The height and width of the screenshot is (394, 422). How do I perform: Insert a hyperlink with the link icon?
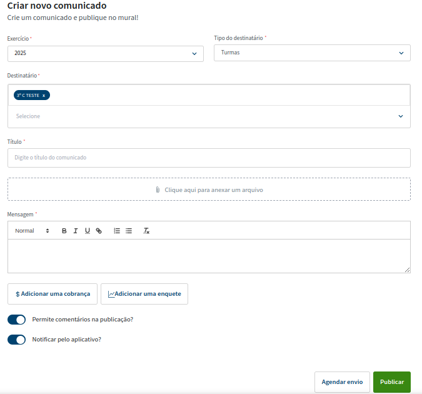tap(99, 231)
